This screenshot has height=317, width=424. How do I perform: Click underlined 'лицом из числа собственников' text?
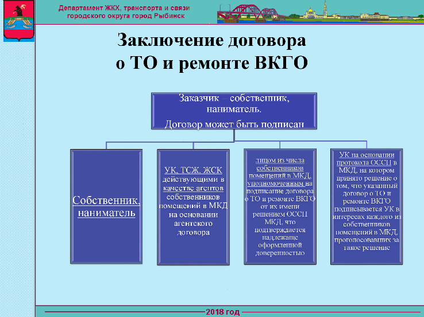pos(280,164)
